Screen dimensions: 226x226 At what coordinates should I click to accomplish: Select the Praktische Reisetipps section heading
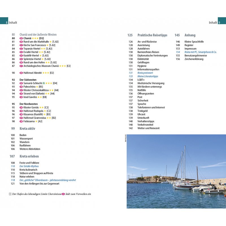pos(152,35)
